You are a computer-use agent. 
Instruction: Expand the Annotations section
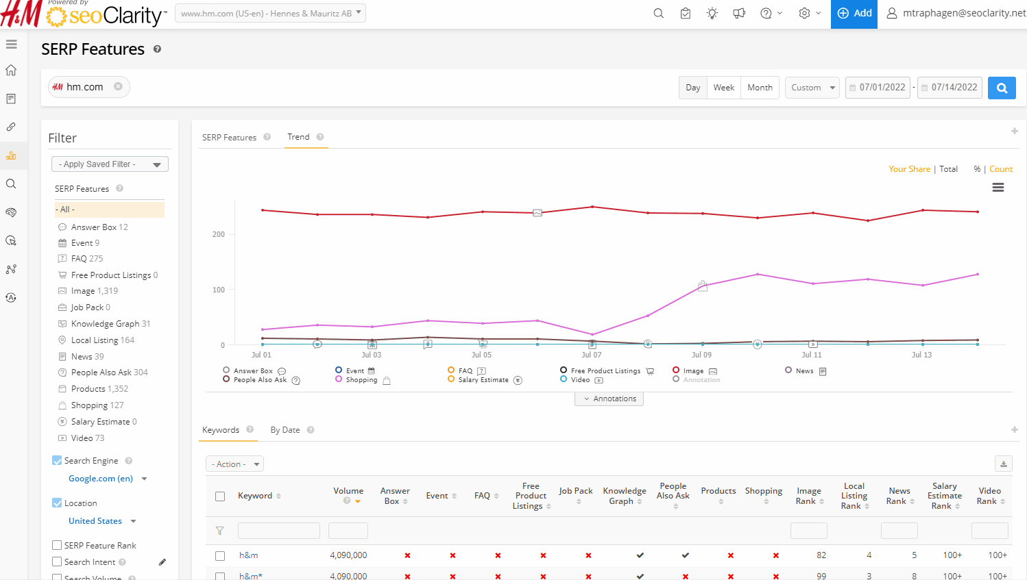coord(609,399)
